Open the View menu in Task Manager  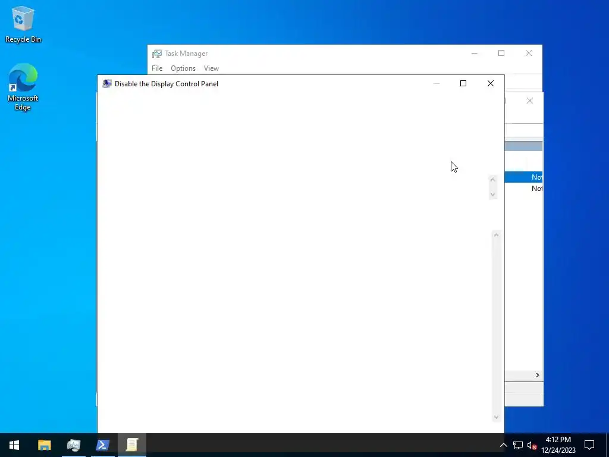coord(211,68)
